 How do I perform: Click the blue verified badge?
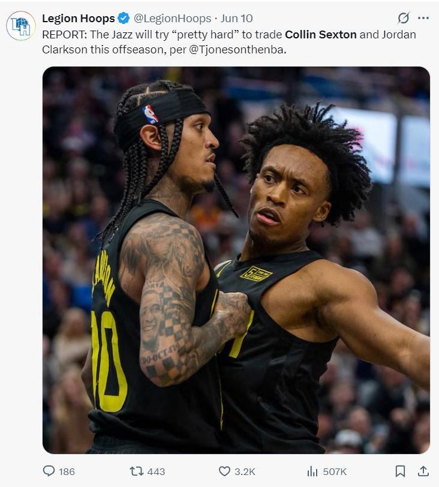click(x=124, y=19)
